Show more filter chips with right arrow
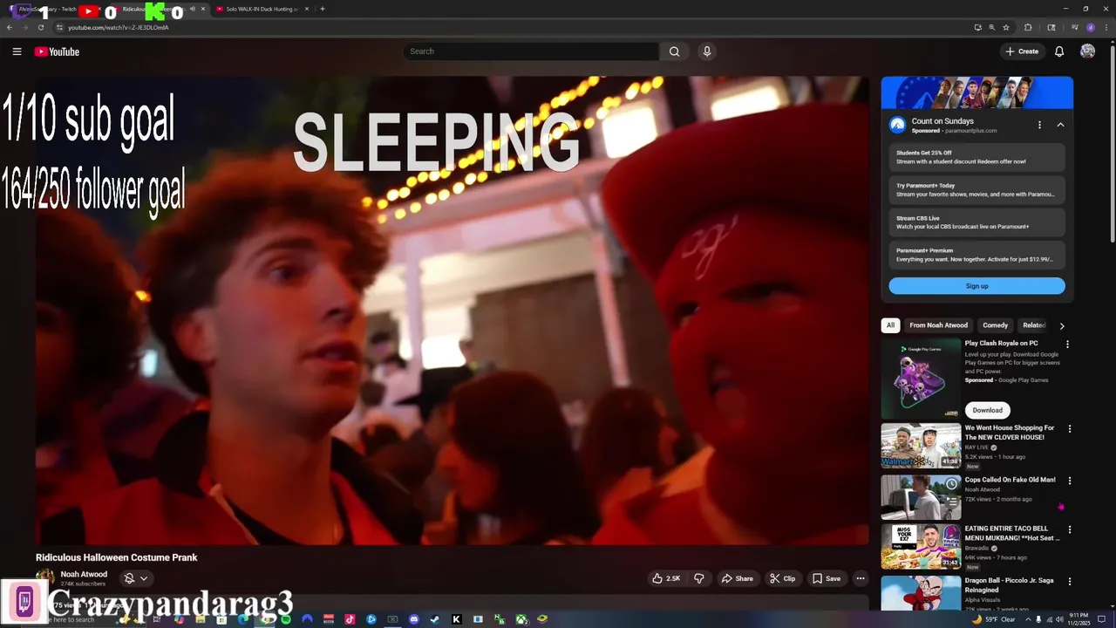 click(x=1062, y=325)
